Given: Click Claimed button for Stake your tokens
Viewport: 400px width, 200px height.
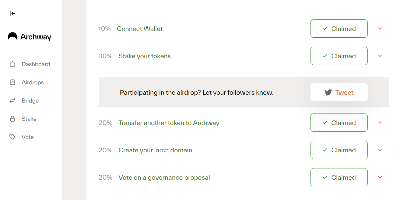Looking at the screenshot, I should 339,56.
